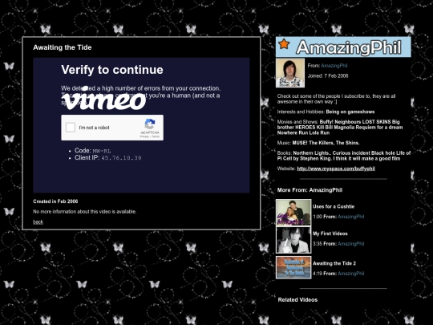Open AmazingPhil link under Uses for a Cushtie

pyautogui.click(x=350, y=217)
